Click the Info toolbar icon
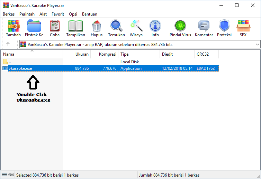This screenshot has height=179, width=261. (x=155, y=26)
